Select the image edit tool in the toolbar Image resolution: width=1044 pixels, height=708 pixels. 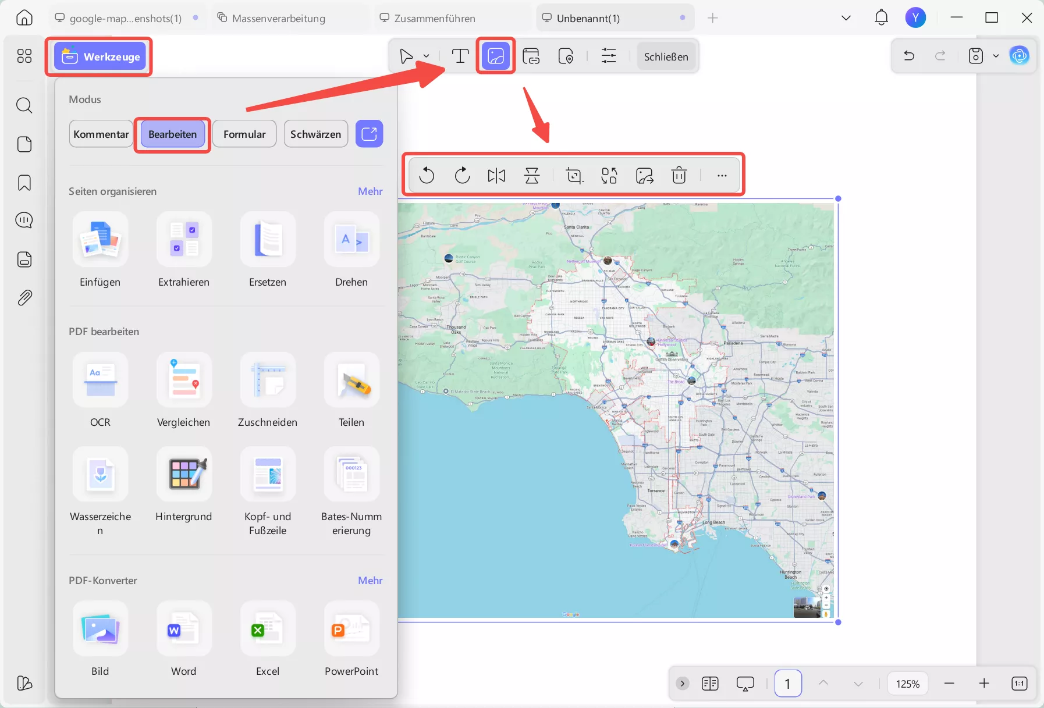tap(496, 56)
